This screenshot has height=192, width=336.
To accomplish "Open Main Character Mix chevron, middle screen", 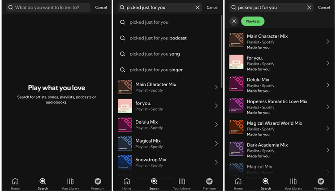I will coord(216,87).
